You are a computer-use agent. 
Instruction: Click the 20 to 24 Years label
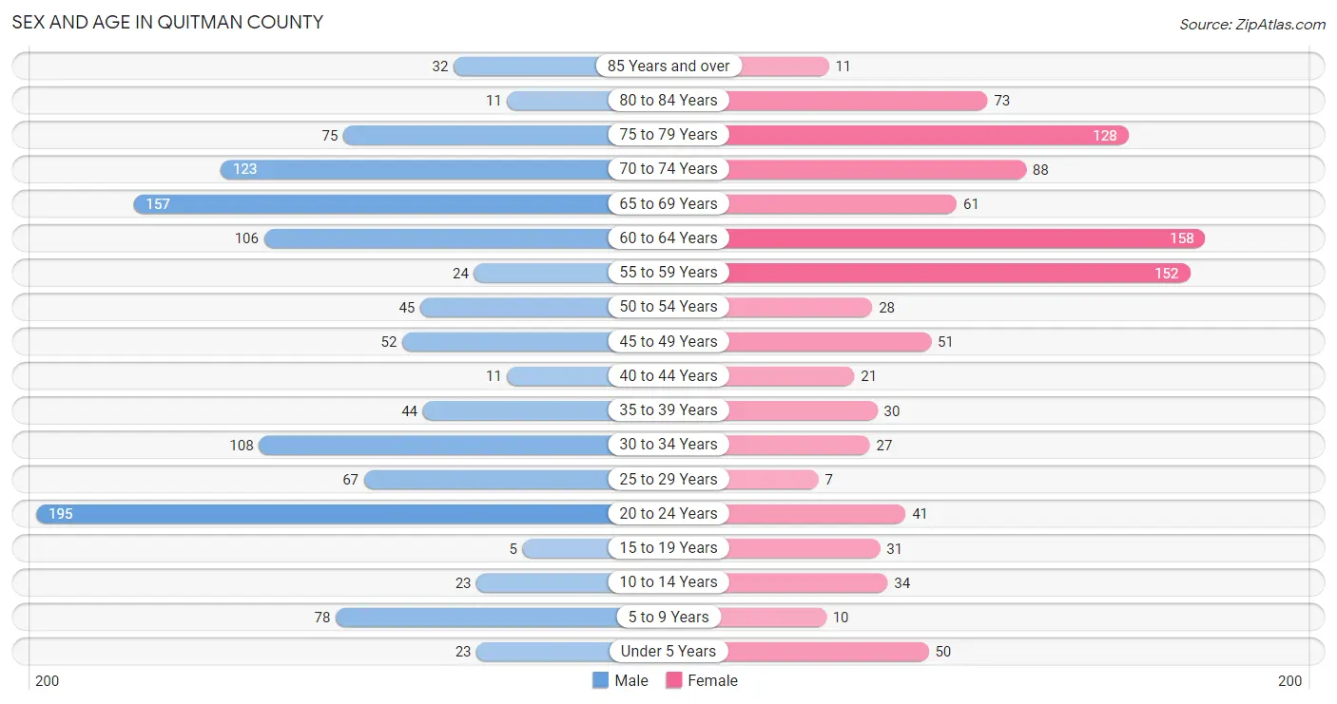(x=668, y=514)
